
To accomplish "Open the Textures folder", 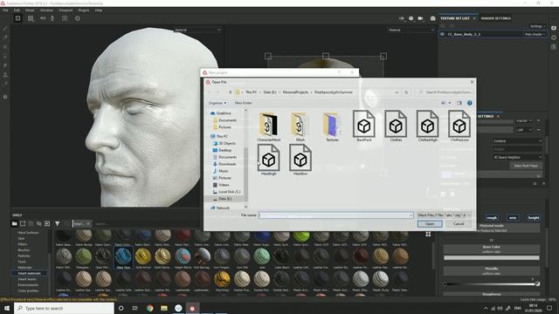I will (332, 126).
